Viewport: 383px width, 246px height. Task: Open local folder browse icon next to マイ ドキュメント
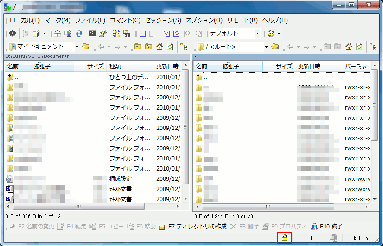pyautogui.click(x=86, y=47)
